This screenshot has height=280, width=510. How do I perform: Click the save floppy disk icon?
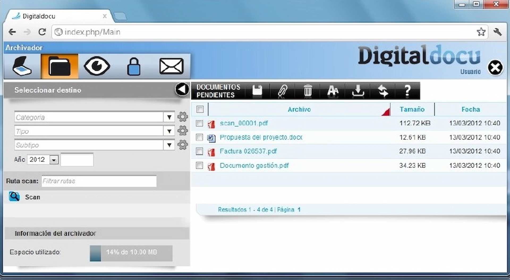point(257,91)
